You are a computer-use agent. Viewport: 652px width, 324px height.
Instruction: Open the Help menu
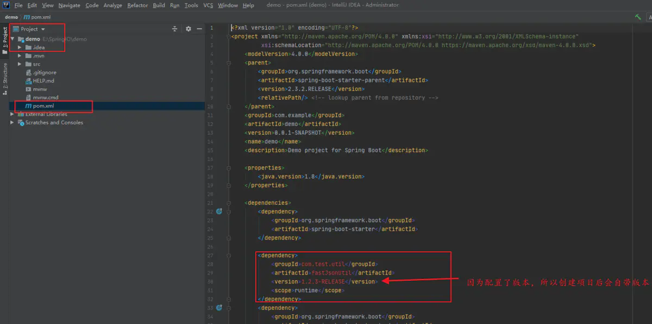pyautogui.click(x=248, y=5)
